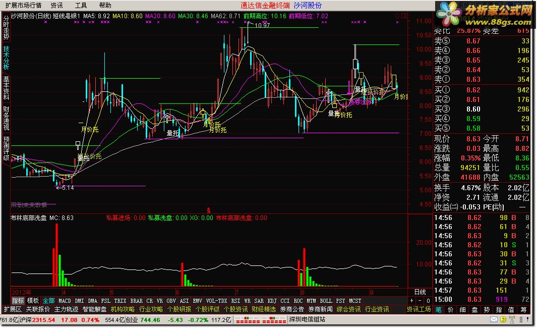Screen dimensions: 537x328
Task: Apply the TRIX indicator
Action: (120, 301)
